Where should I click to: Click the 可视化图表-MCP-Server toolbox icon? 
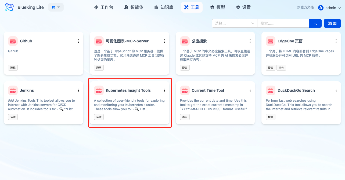pos(99,41)
